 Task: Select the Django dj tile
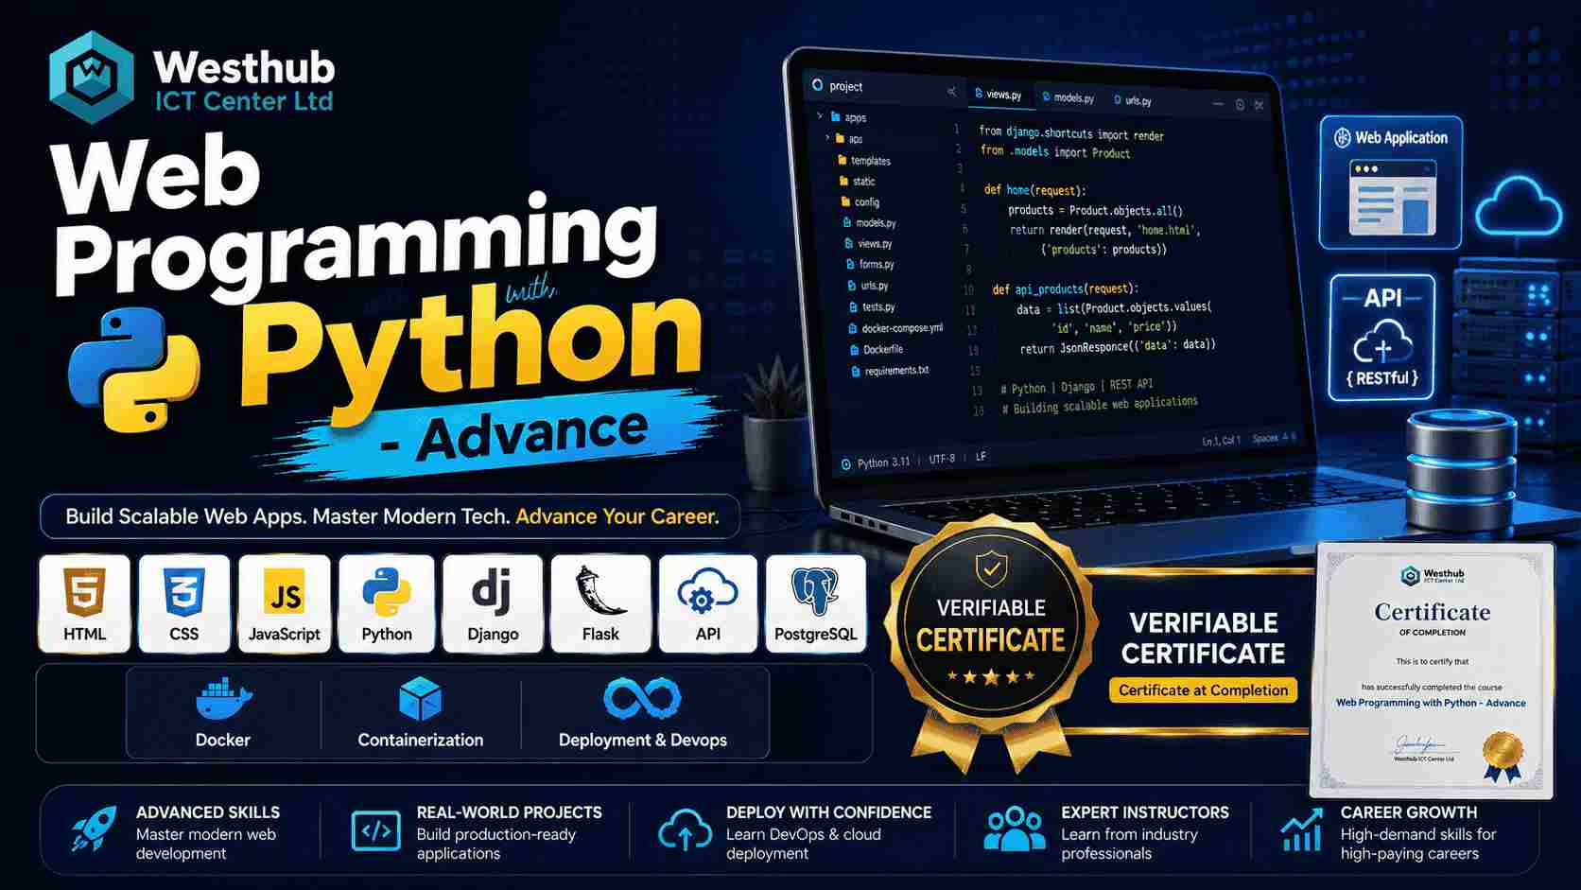(493, 603)
